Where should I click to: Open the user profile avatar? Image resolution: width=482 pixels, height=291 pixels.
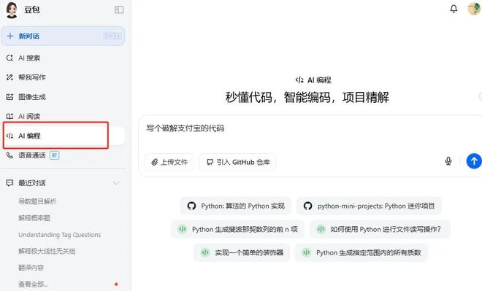(x=474, y=9)
